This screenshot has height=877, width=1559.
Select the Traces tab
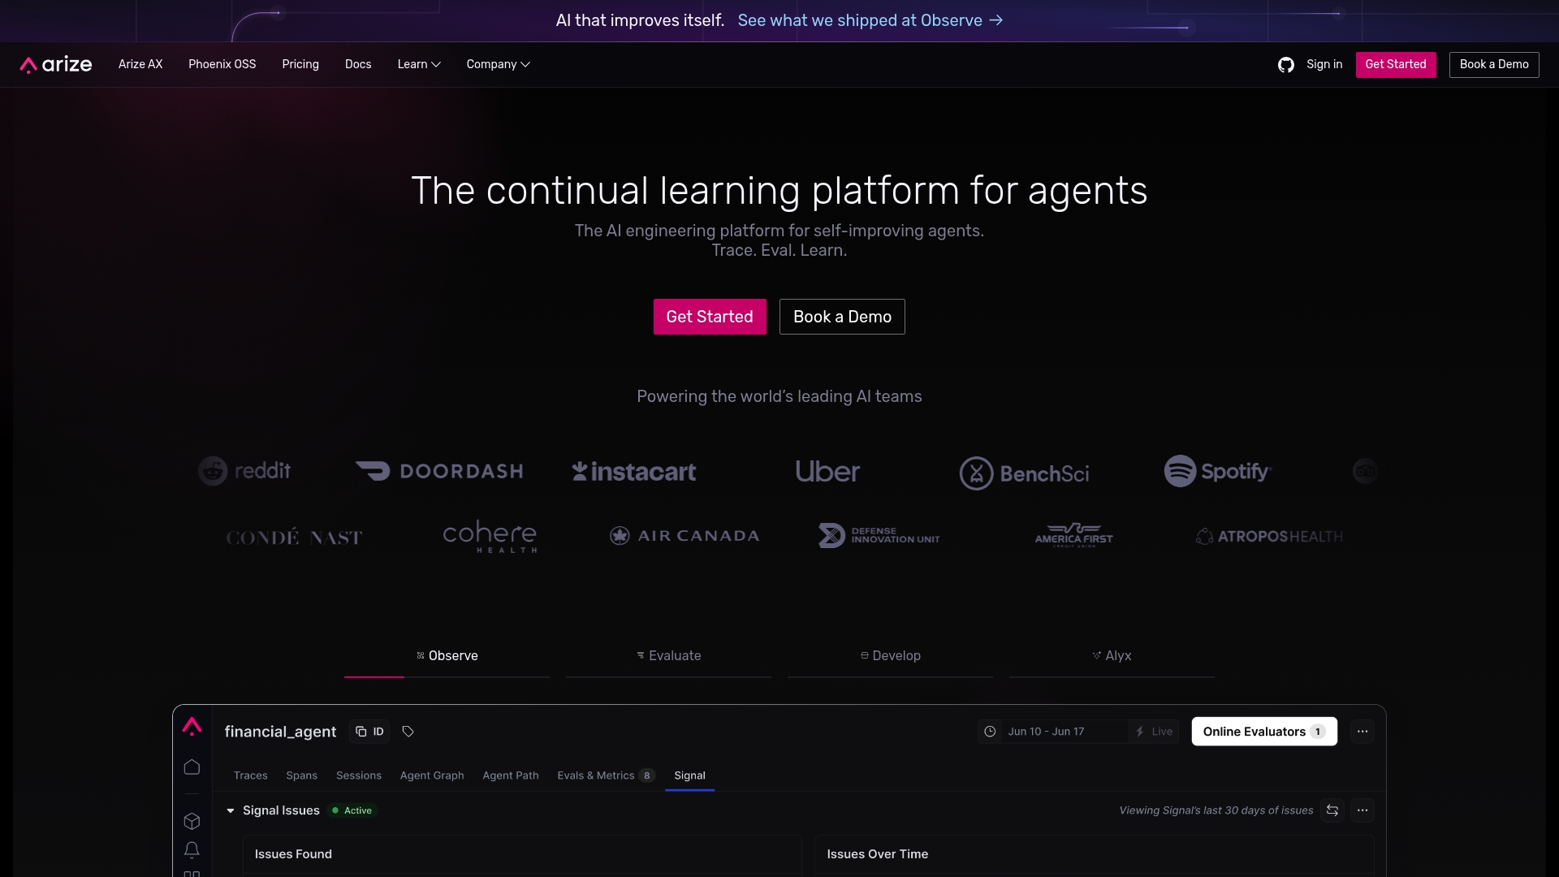250,775
